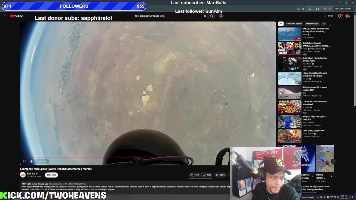
Task: Show more filter chips with right arrow
Action: 330,24
